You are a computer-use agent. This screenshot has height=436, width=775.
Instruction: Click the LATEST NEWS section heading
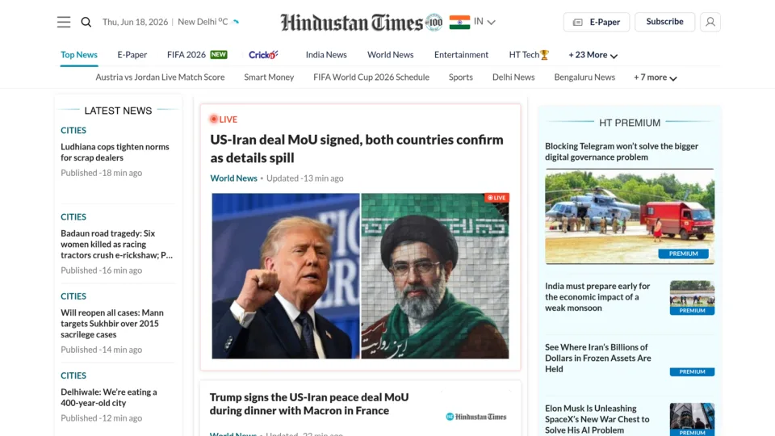[118, 111]
